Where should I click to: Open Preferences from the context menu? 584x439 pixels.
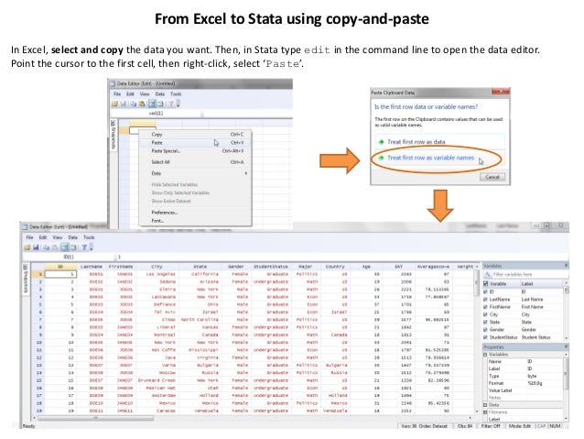(195, 213)
